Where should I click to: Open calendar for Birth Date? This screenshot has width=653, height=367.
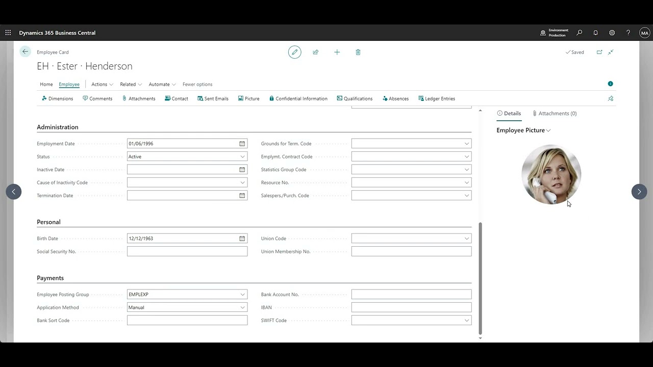[x=242, y=239]
